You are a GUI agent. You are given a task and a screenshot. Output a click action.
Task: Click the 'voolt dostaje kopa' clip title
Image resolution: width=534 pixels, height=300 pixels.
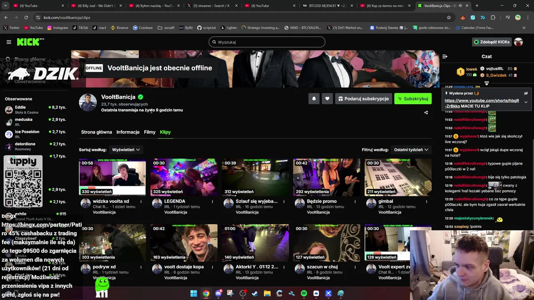click(x=184, y=267)
